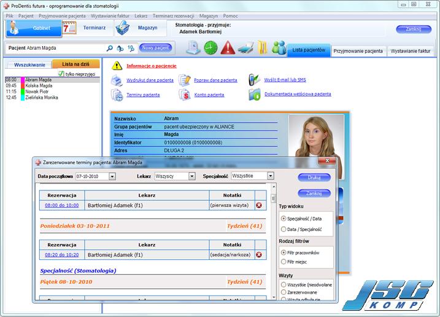
Task: Click the 'Nowy pacjent' button
Action: tap(155, 48)
